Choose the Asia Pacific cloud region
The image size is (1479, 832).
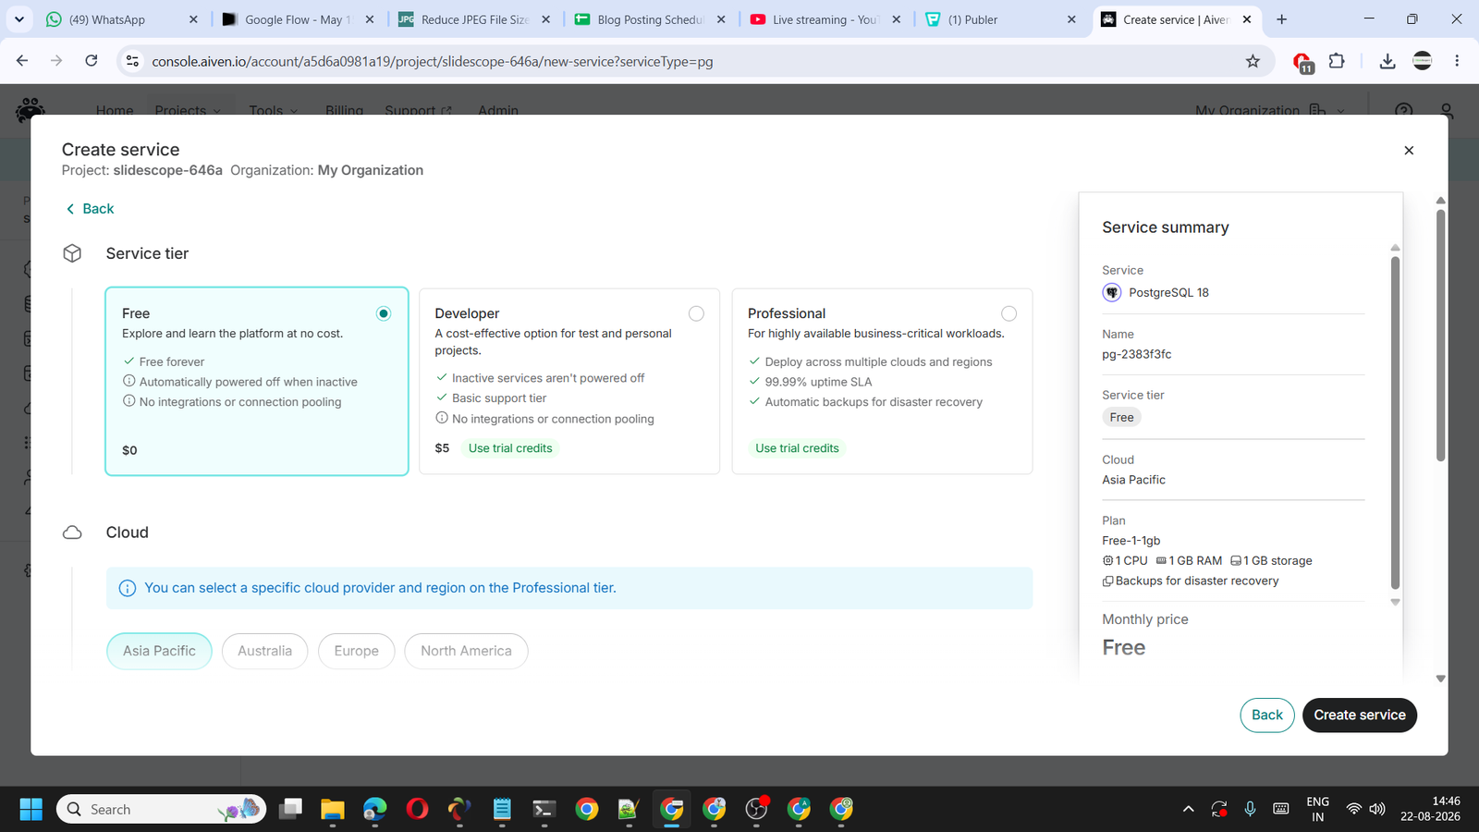(x=160, y=651)
